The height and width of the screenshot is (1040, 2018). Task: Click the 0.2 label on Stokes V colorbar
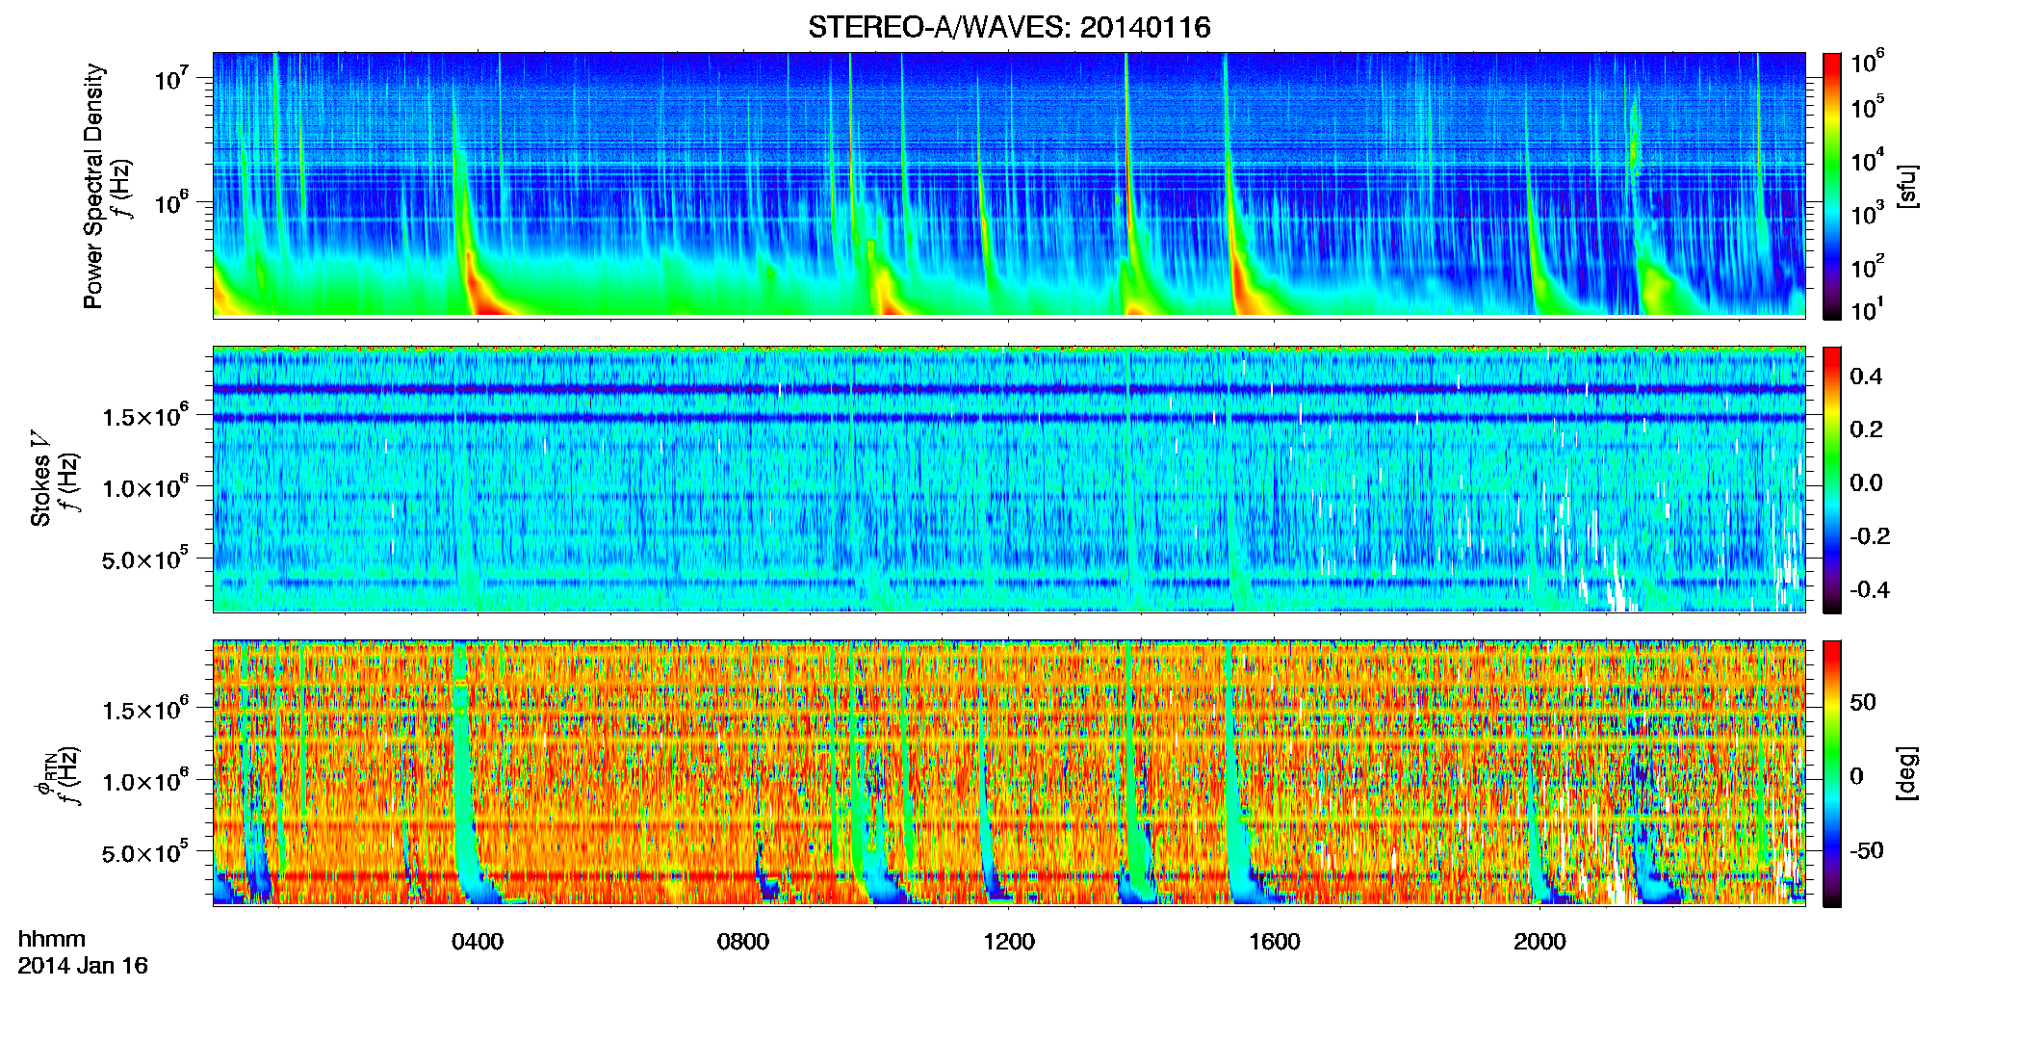coord(1867,429)
